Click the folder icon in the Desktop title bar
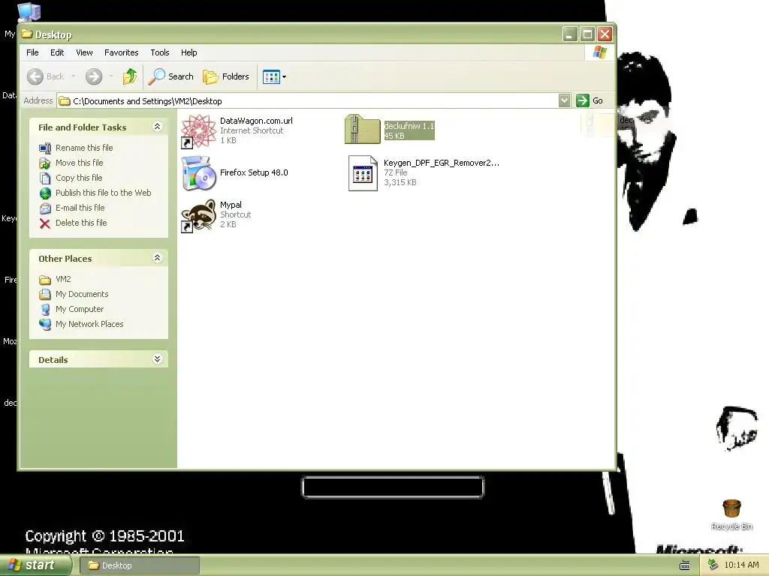This screenshot has width=769, height=576. [x=27, y=34]
